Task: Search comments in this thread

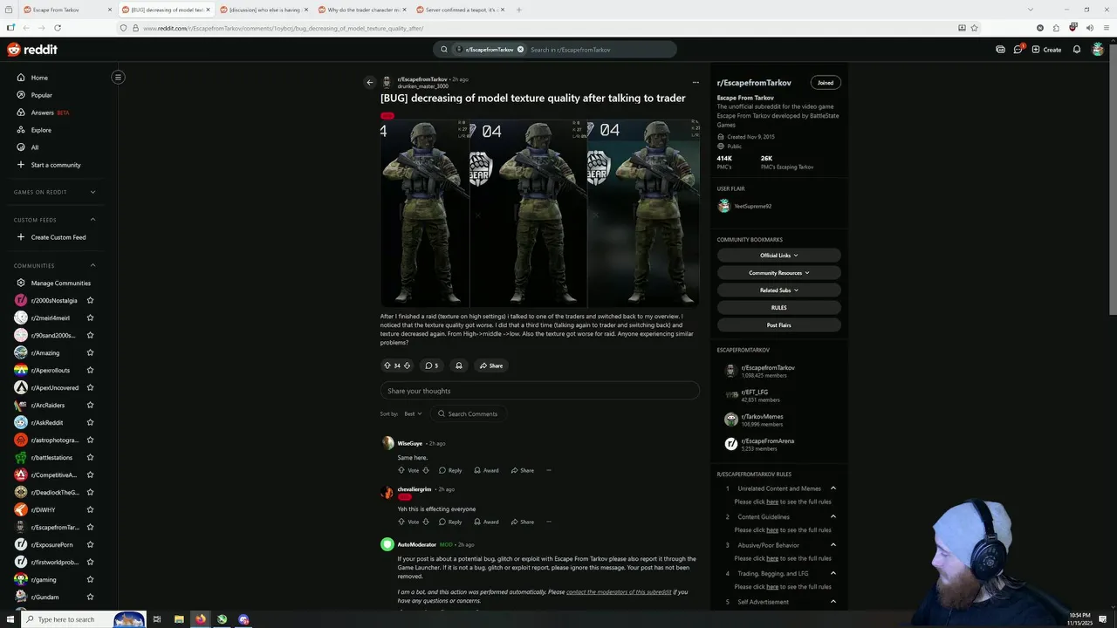Action: click(x=468, y=413)
